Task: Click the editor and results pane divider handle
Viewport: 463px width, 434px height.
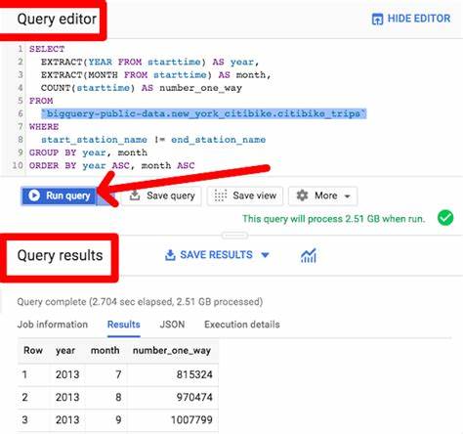Action: click(234, 235)
